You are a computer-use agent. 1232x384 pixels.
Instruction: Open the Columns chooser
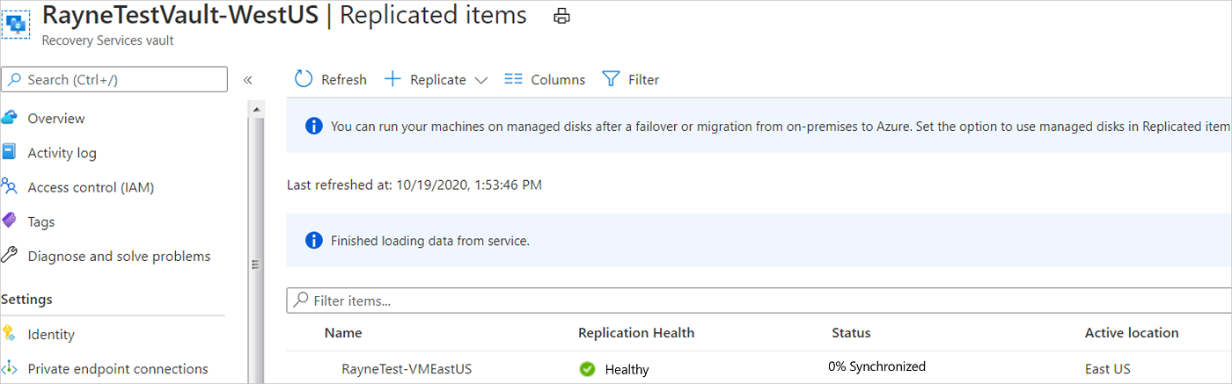tap(545, 79)
